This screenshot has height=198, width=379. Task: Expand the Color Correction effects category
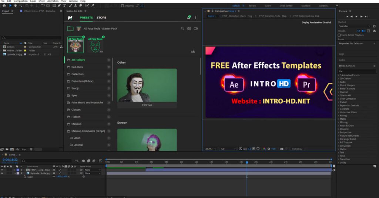click(x=338, y=99)
